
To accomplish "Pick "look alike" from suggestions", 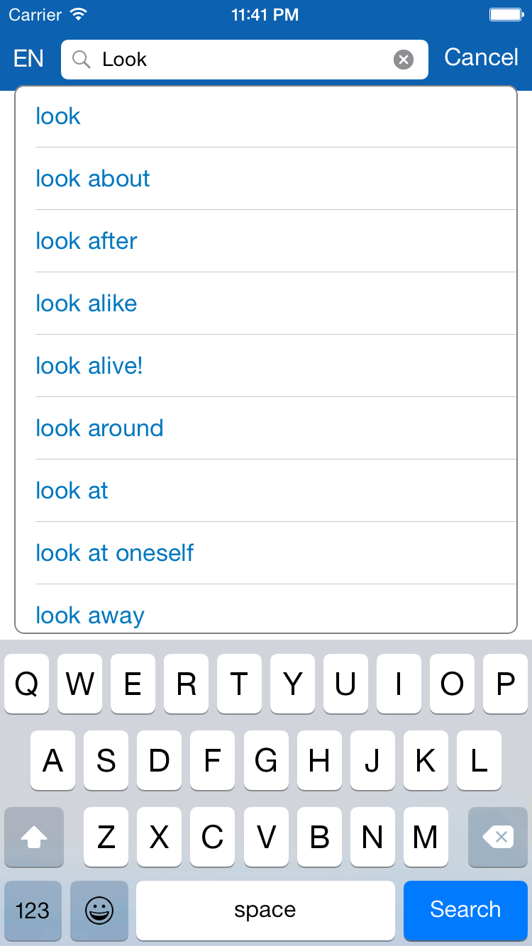I will pyautogui.click(x=87, y=304).
